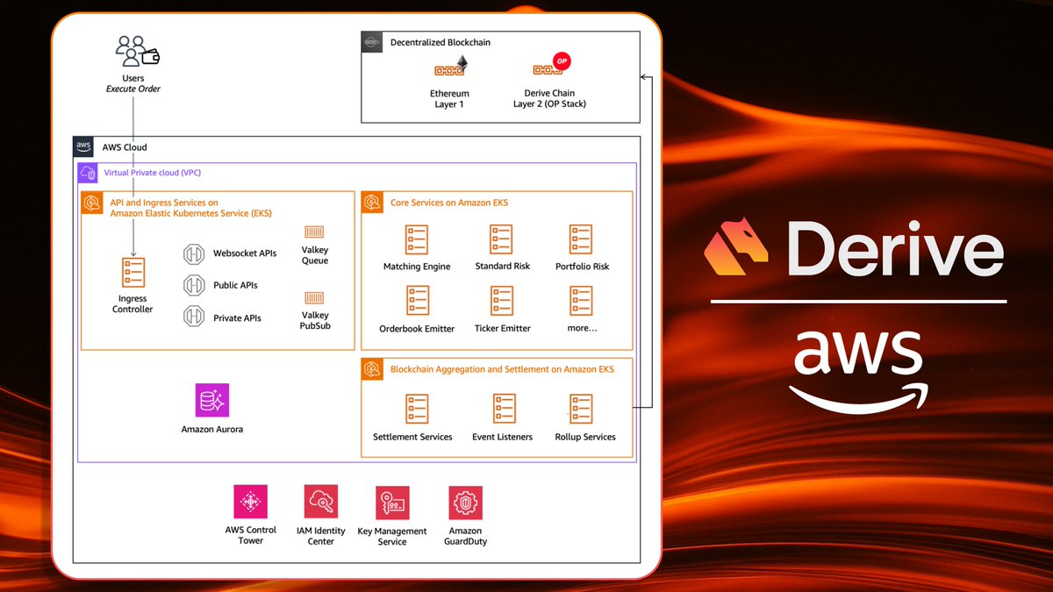The height and width of the screenshot is (592, 1053).
Task: Click the Public APIs hexagon icon
Action: tap(194, 285)
